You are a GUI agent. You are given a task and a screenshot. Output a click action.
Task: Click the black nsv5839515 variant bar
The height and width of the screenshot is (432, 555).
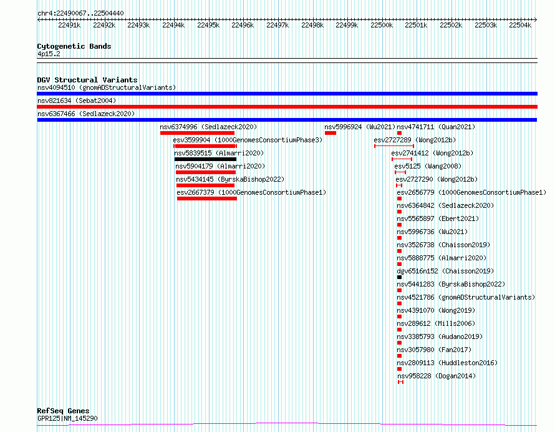tap(205, 159)
